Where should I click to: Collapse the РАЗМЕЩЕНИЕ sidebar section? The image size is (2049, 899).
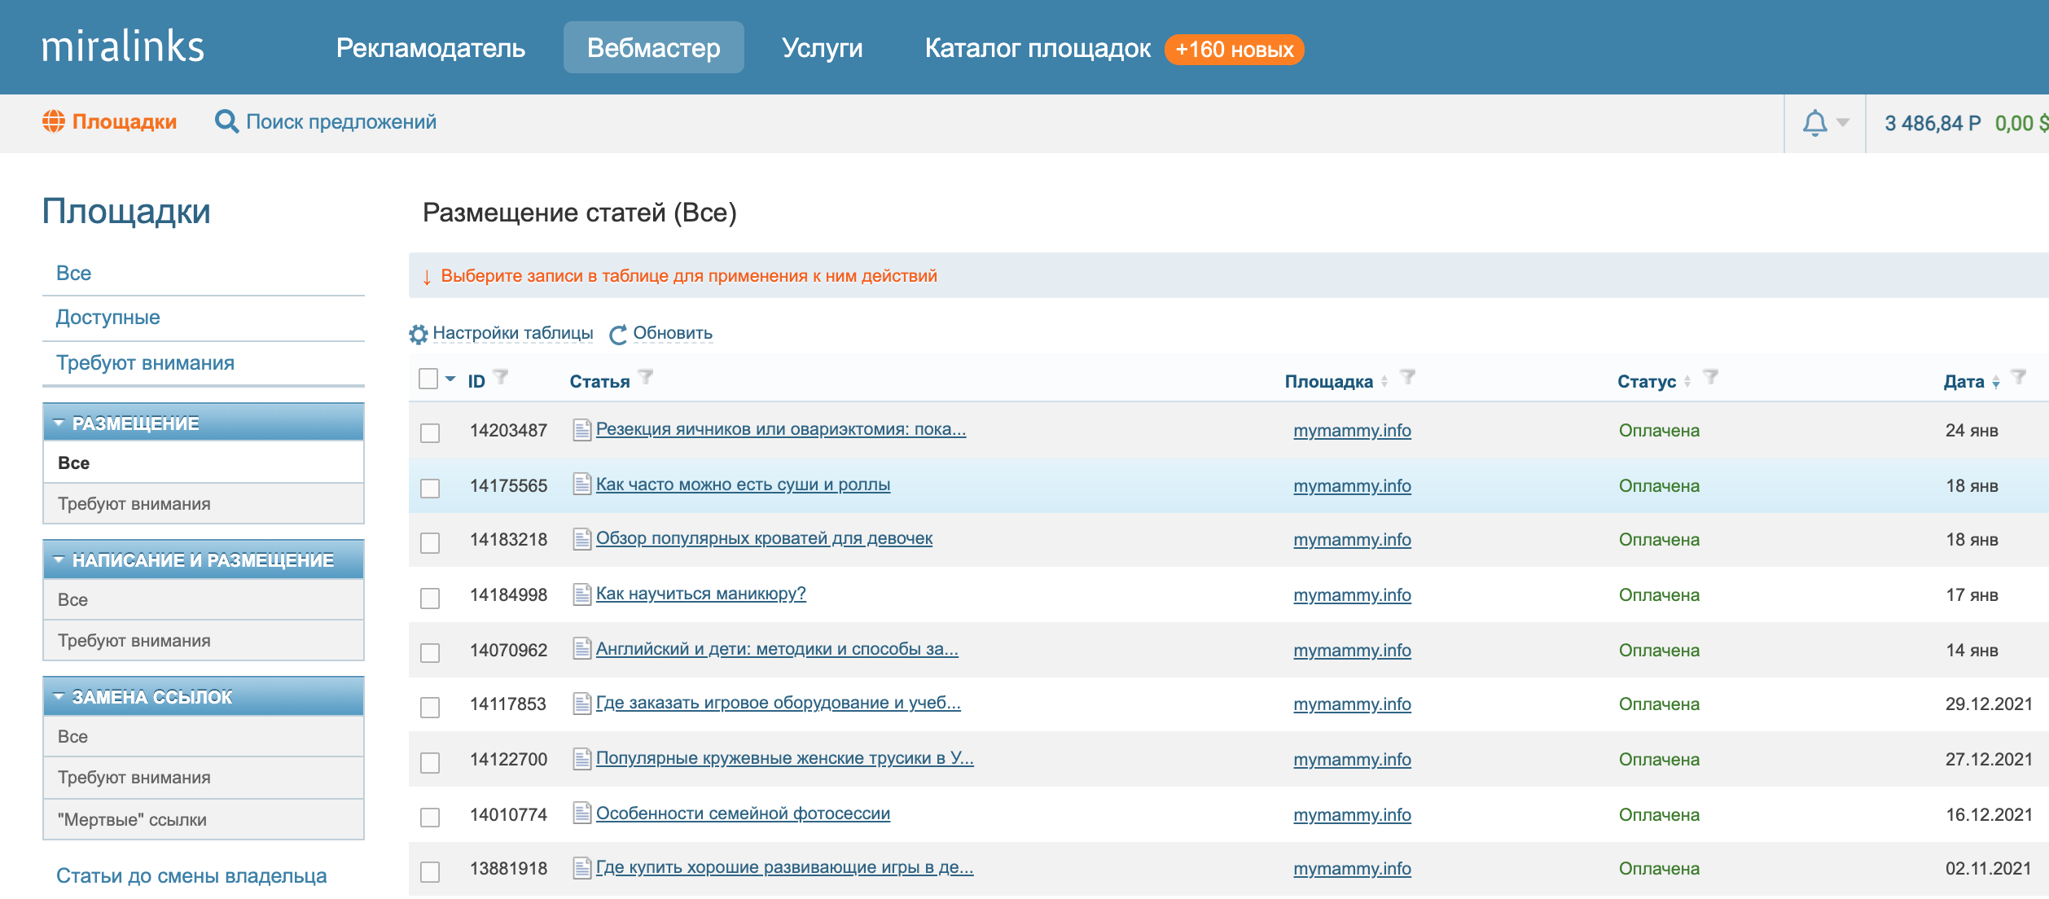59,423
